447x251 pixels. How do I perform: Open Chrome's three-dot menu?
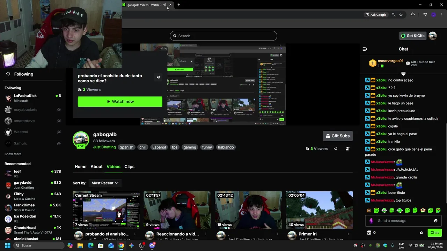[x=442, y=15]
